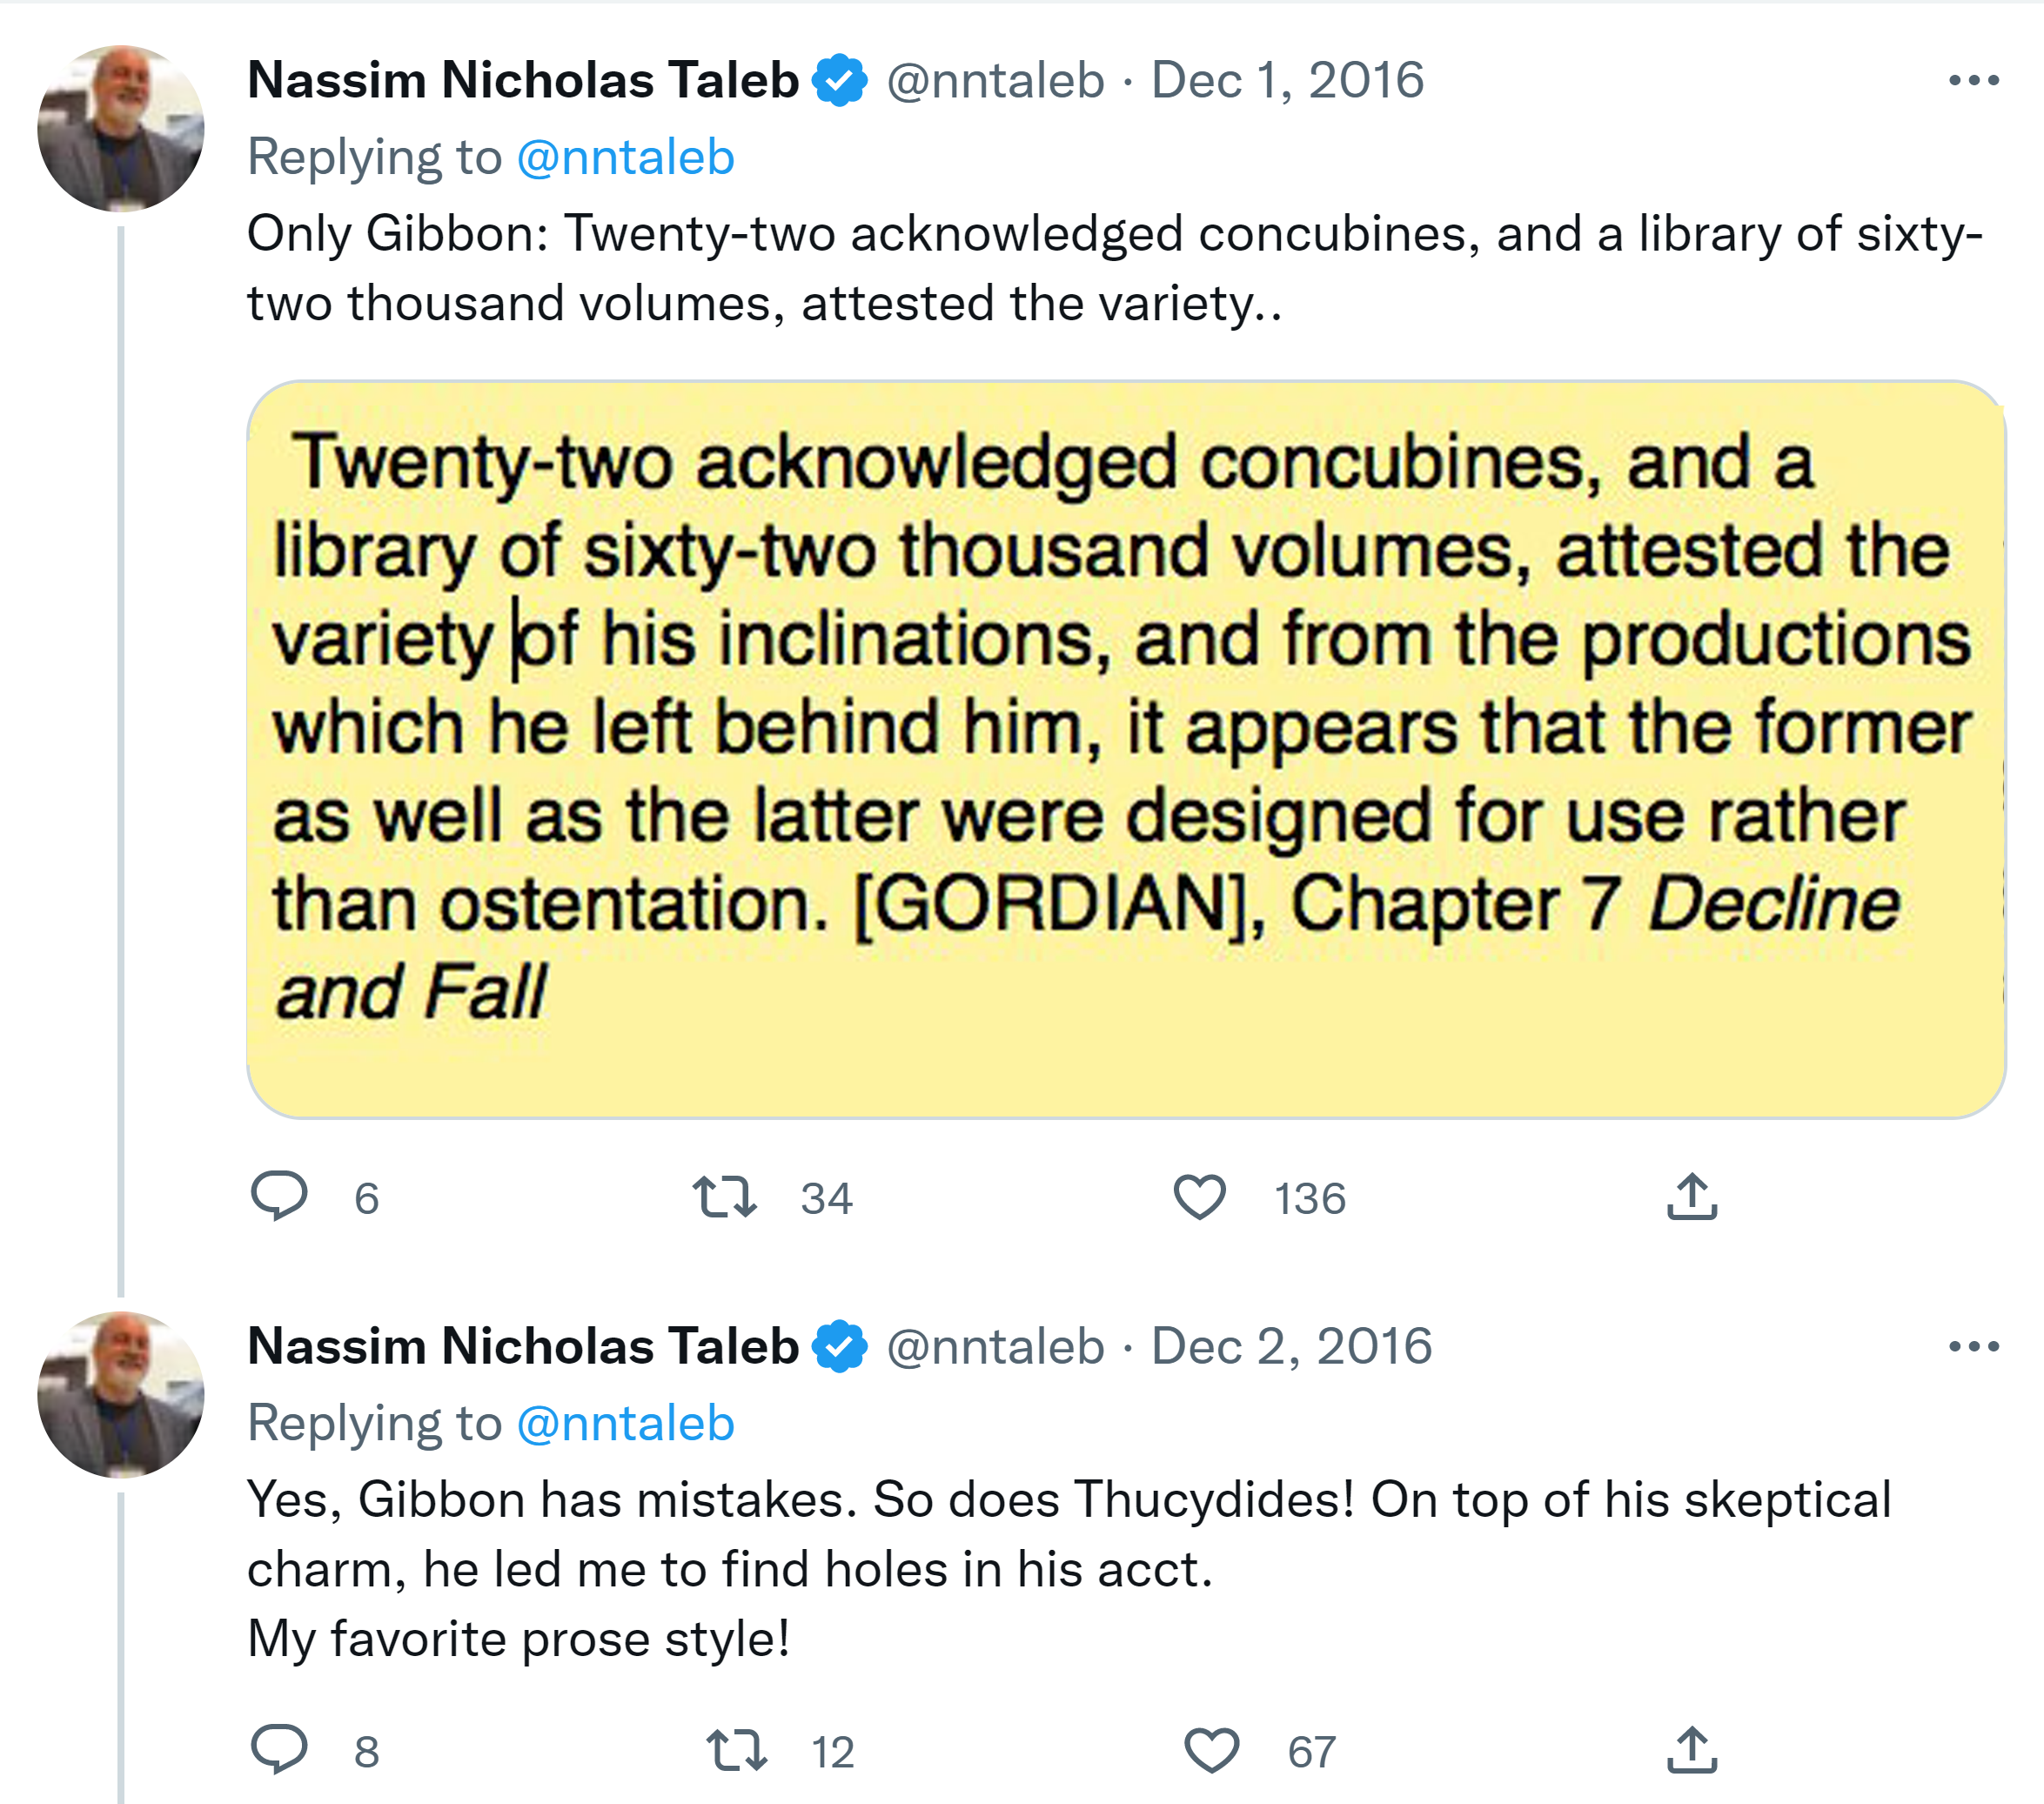Reply to the Dec 2 Thucydides tweet
Screen dimensions: 2044x1804
(x=279, y=1750)
